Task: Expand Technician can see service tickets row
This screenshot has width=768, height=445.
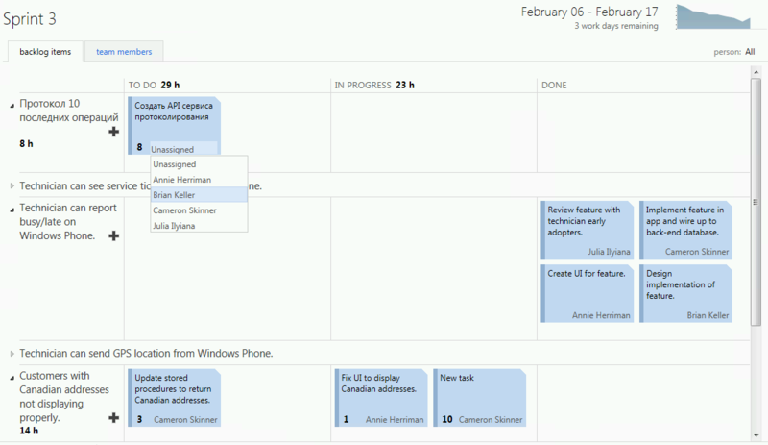Action: pos(12,185)
